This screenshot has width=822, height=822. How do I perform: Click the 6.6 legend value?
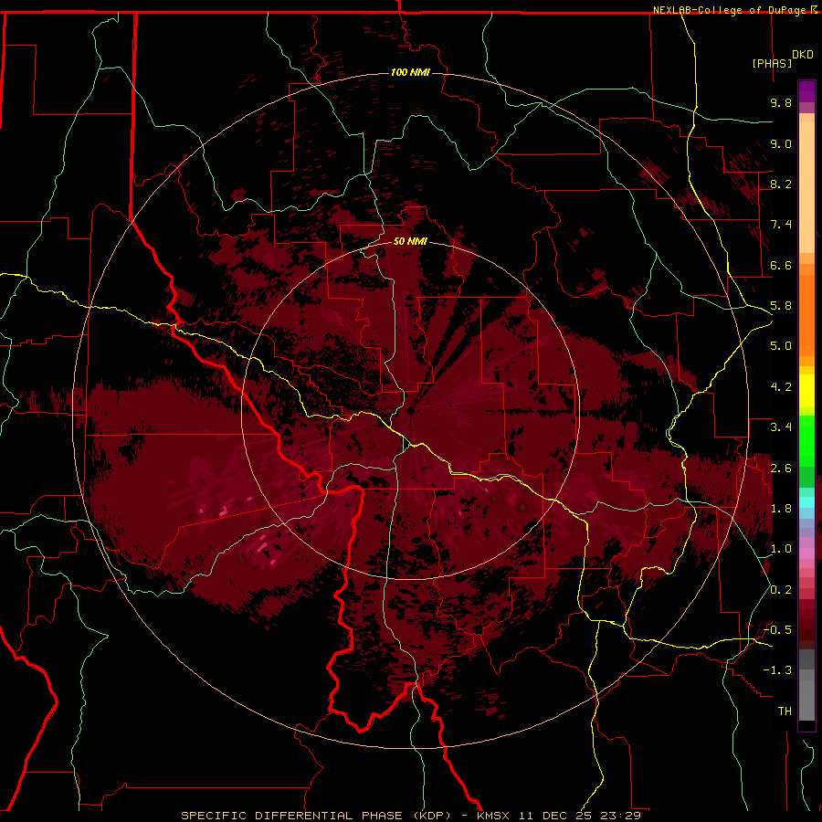(781, 265)
